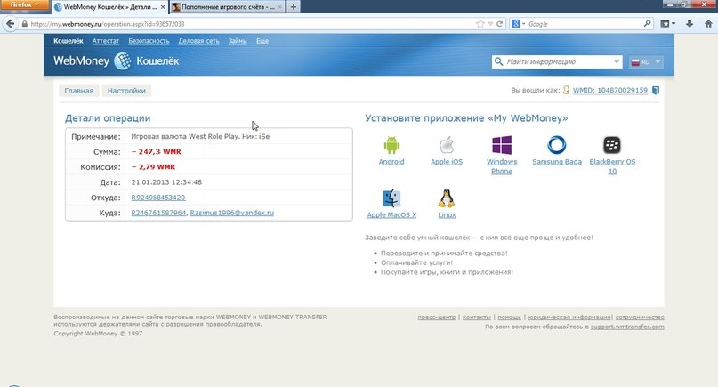This screenshot has height=387, width=718.
Task: Select the Windows Phone logo icon
Action: click(502, 145)
